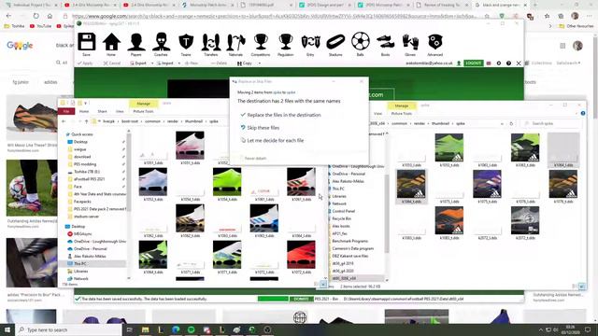Image resolution: width=598 pixels, height=336 pixels.
Task: Select This PC in left navigation pane
Action: (x=79, y=263)
